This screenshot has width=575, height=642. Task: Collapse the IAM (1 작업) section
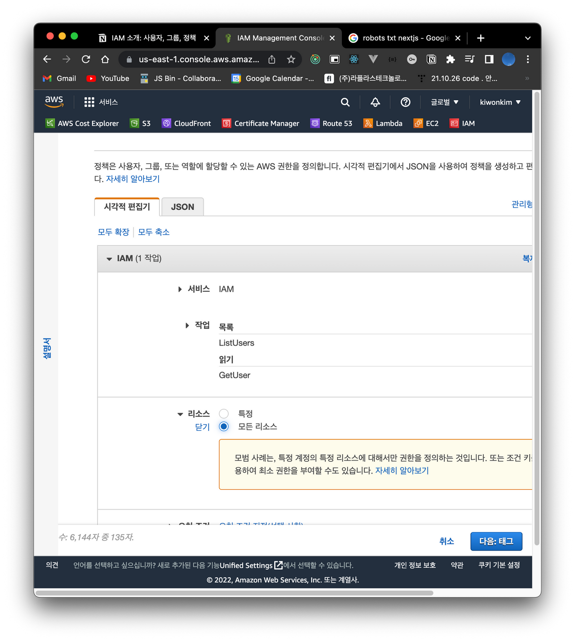click(x=109, y=259)
